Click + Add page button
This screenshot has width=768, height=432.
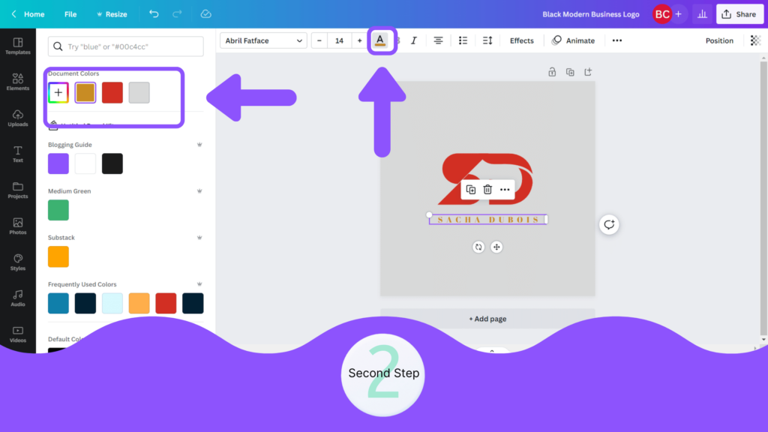[487, 319]
